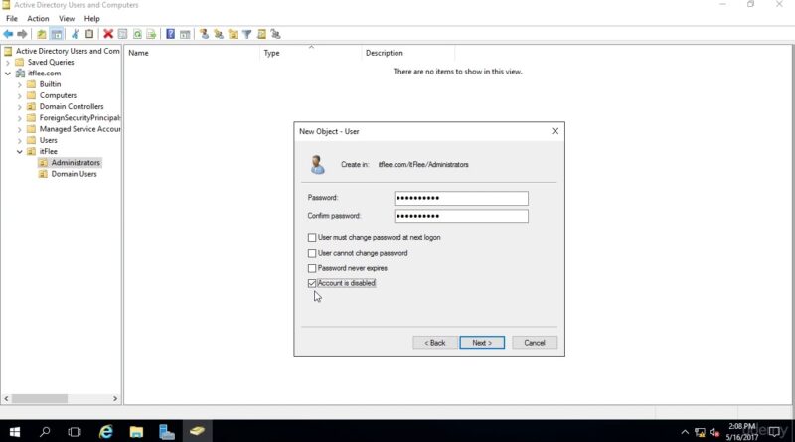795x442 pixels.
Task: Open Help with the blue question mark icon
Action: [170, 34]
